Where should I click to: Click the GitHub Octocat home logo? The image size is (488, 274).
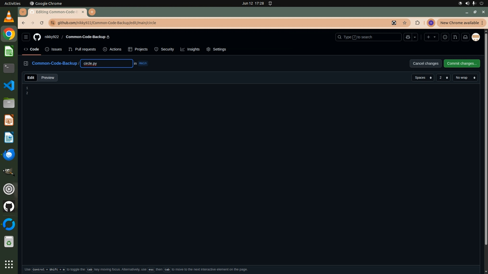click(37, 37)
